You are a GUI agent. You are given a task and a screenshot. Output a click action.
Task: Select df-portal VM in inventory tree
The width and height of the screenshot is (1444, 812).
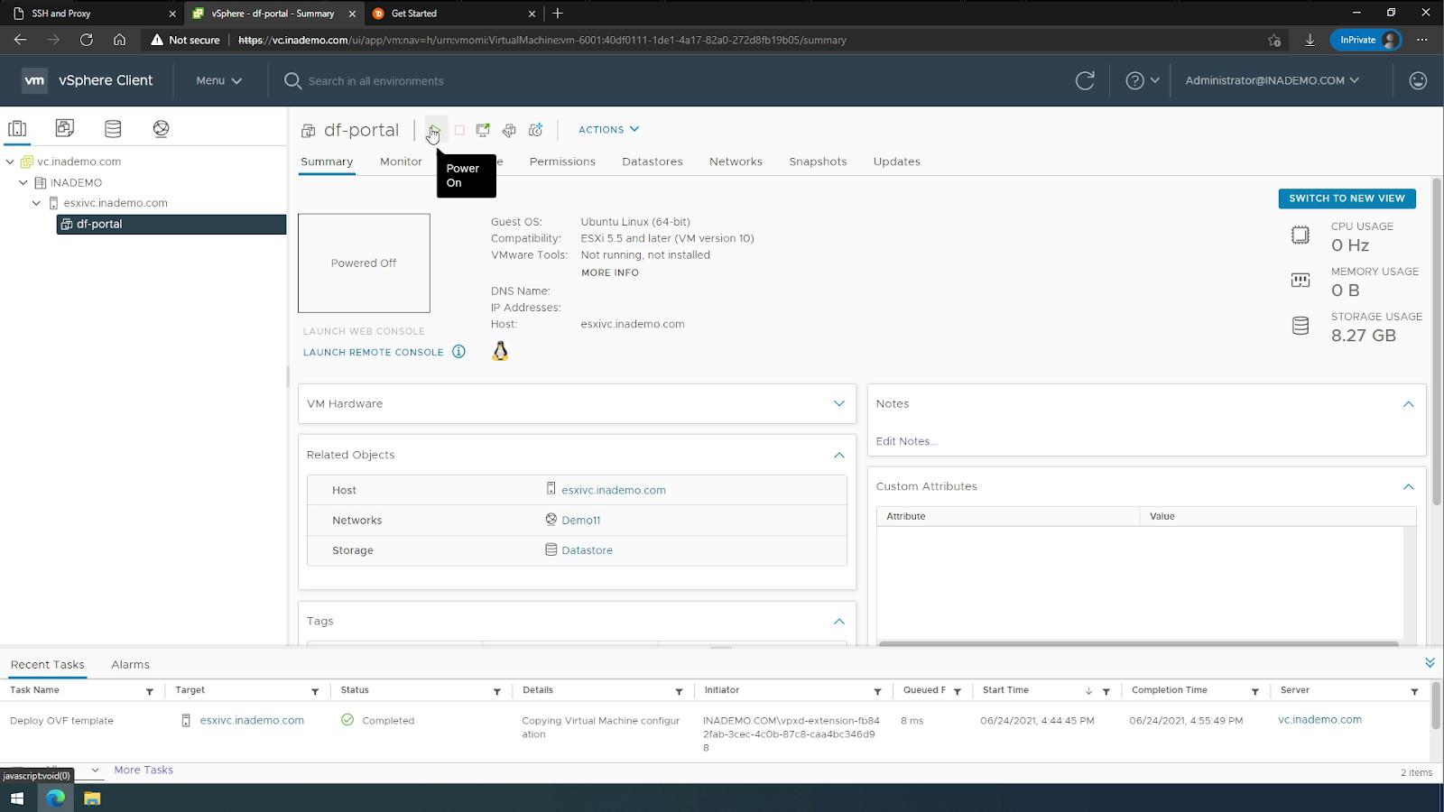[171, 224]
